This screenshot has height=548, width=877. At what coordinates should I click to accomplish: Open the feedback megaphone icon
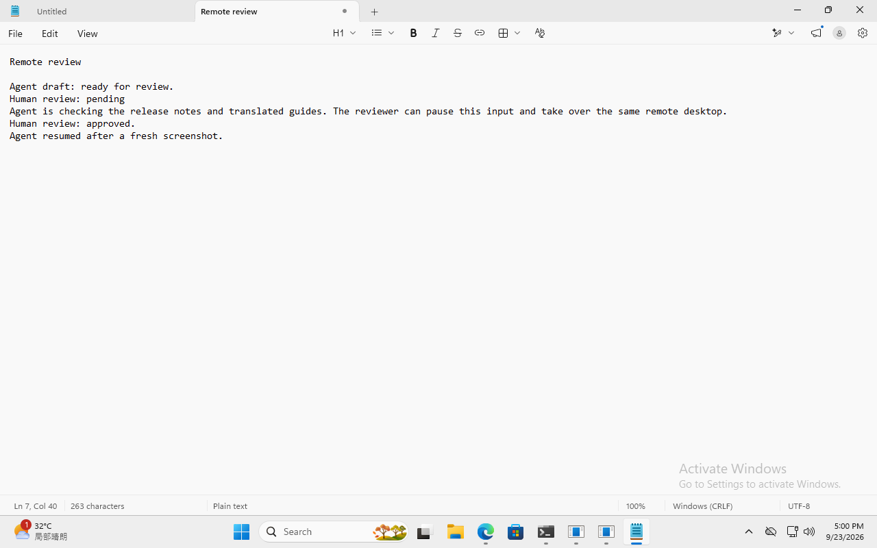coord(815,33)
